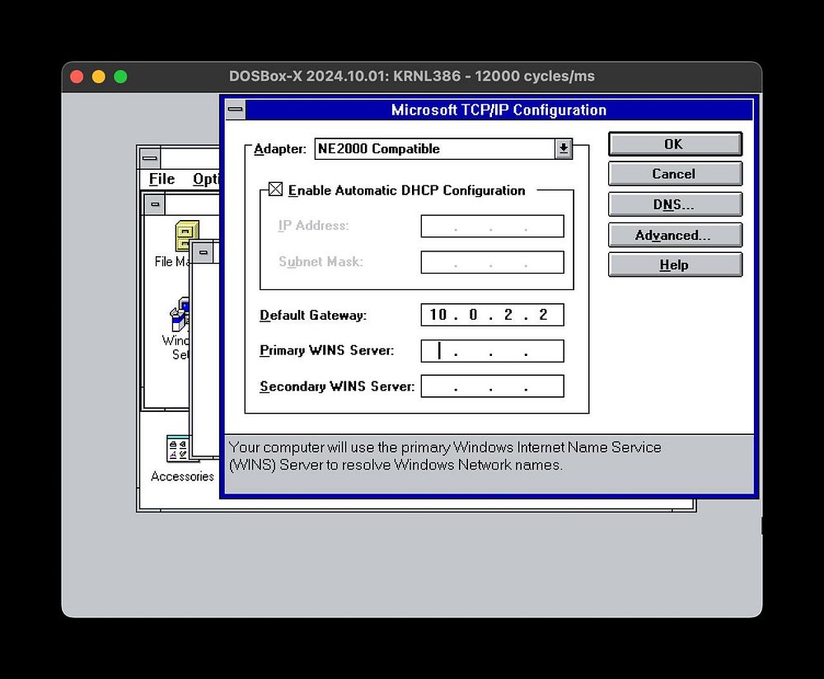Select the NE2000 Compatible adapter field
The width and height of the screenshot is (824, 679).
pos(435,148)
